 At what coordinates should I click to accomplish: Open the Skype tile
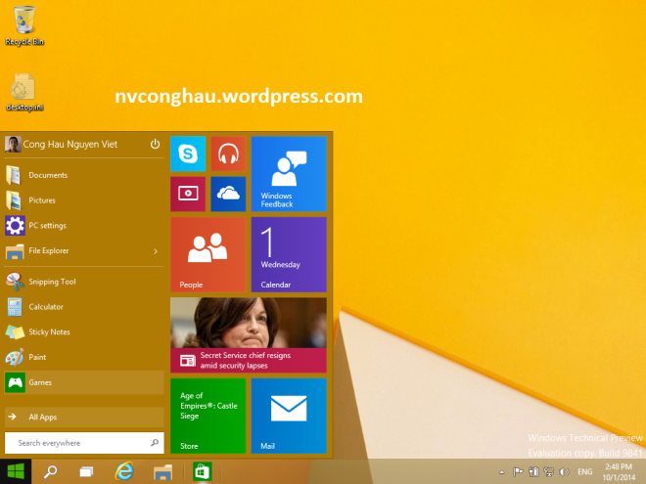coord(188,154)
